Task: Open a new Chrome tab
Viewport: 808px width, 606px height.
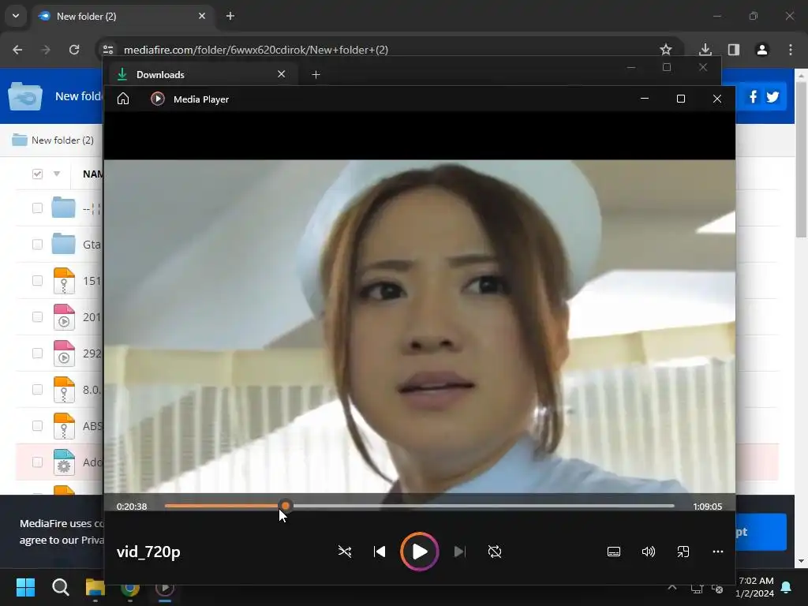Action: click(230, 16)
